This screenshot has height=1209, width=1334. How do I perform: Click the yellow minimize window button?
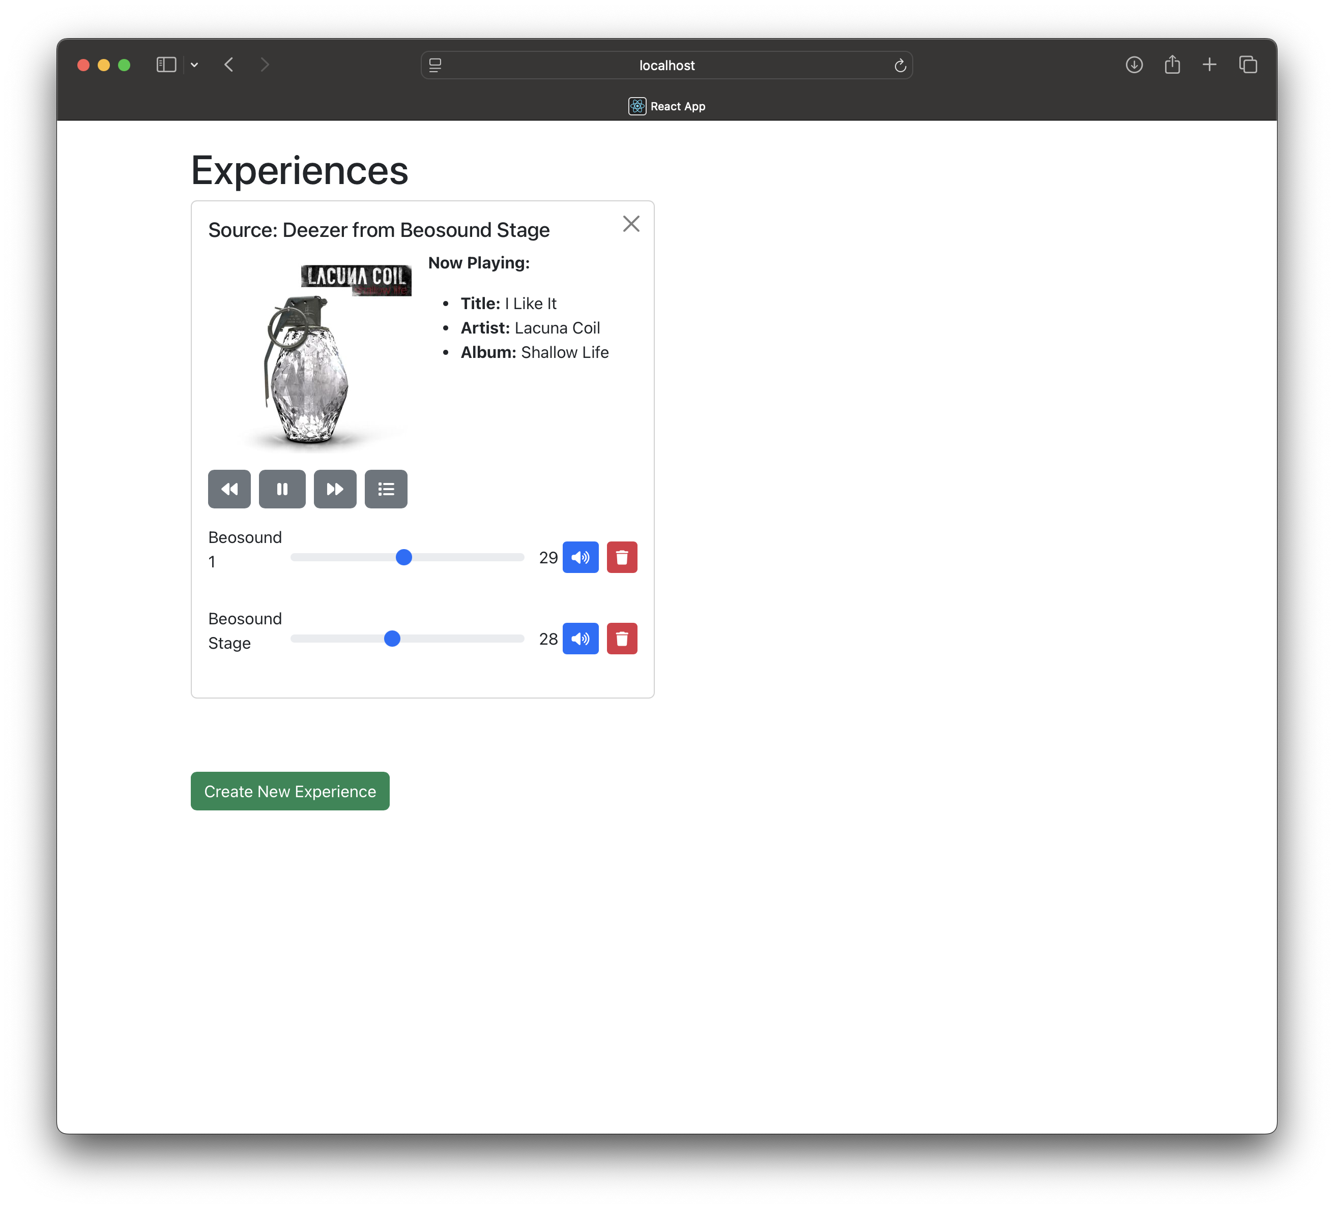(104, 65)
